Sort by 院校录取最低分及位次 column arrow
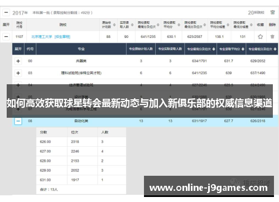This screenshot has width=279, height=202. point(205,25)
